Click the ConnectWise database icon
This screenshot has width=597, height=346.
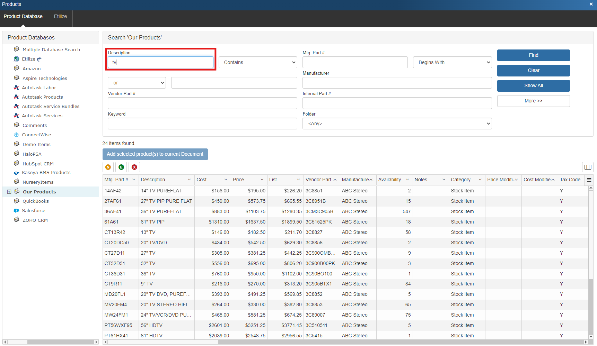[x=16, y=135]
